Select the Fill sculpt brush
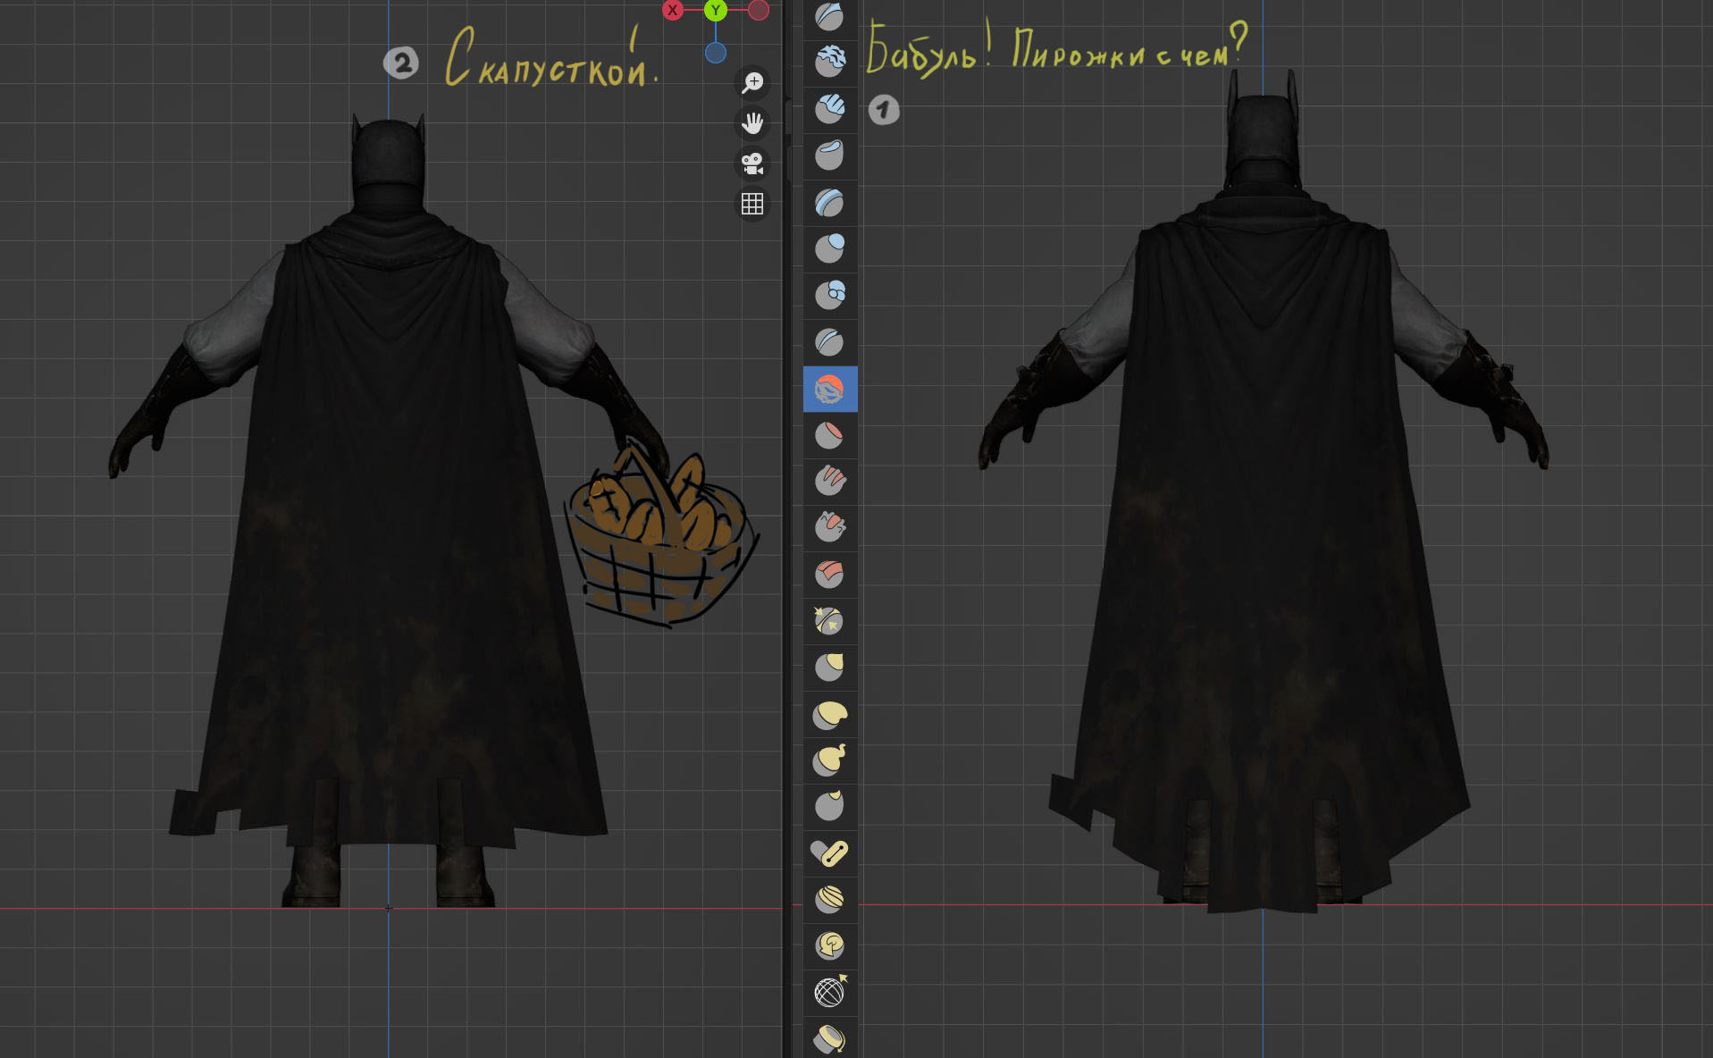This screenshot has width=1713, height=1058. (830, 481)
